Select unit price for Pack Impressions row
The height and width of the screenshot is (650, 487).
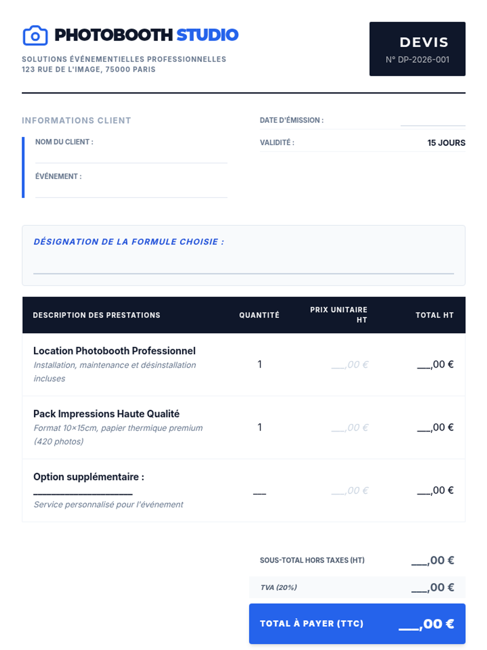tap(350, 427)
